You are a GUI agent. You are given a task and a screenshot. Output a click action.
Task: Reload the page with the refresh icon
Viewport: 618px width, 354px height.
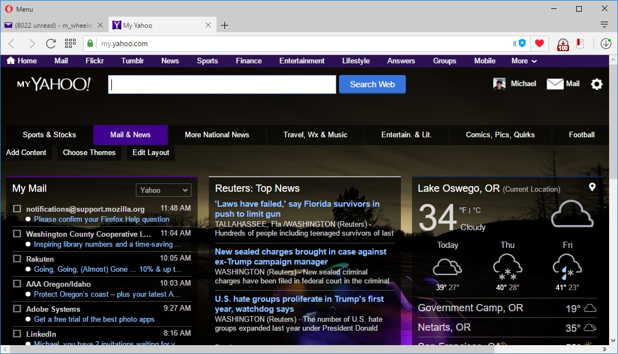pos(51,44)
